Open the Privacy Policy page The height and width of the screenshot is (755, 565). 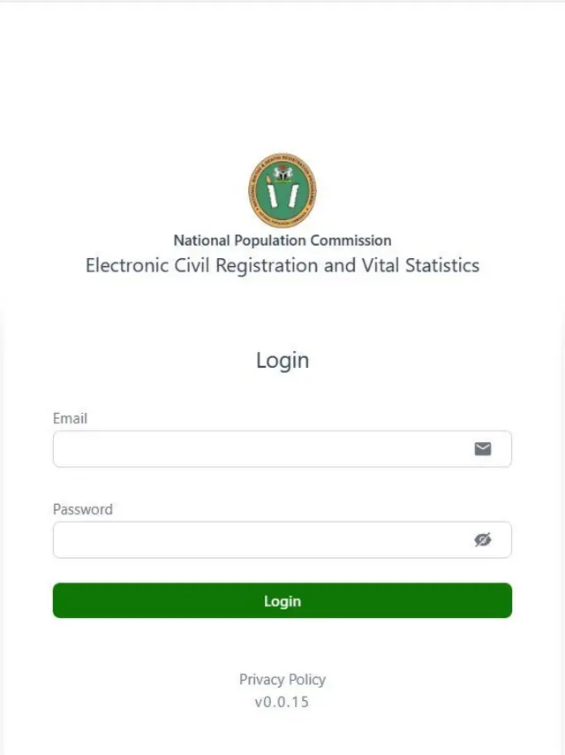pyautogui.click(x=282, y=679)
